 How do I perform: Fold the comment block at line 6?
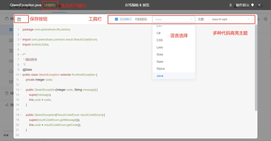(x=21, y=54)
